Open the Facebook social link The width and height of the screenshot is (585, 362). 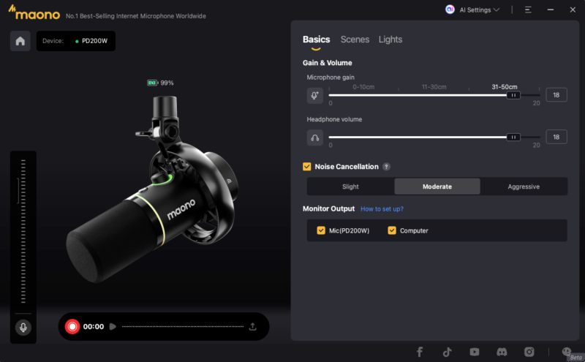point(420,352)
